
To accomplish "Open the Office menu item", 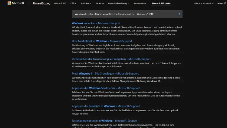I will tap(73, 3).
